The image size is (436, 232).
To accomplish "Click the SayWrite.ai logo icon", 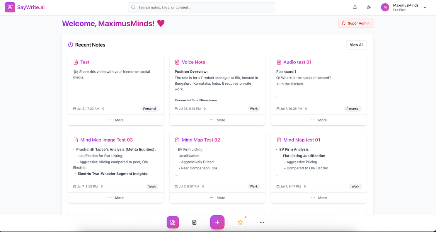I will pos(10,7).
